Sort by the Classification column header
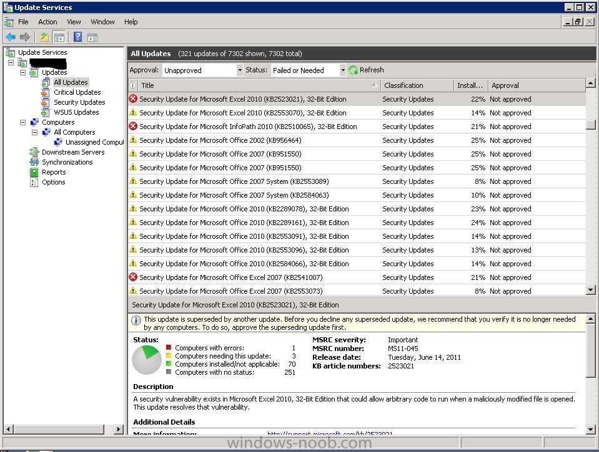The width and height of the screenshot is (599, 452). [417, 85]
